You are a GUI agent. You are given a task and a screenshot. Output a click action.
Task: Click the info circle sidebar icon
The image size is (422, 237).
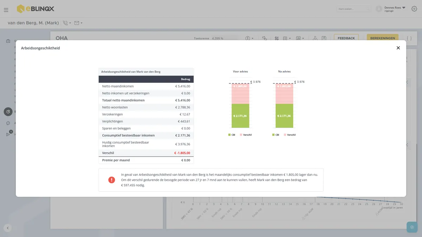click(x=8, y=123)
